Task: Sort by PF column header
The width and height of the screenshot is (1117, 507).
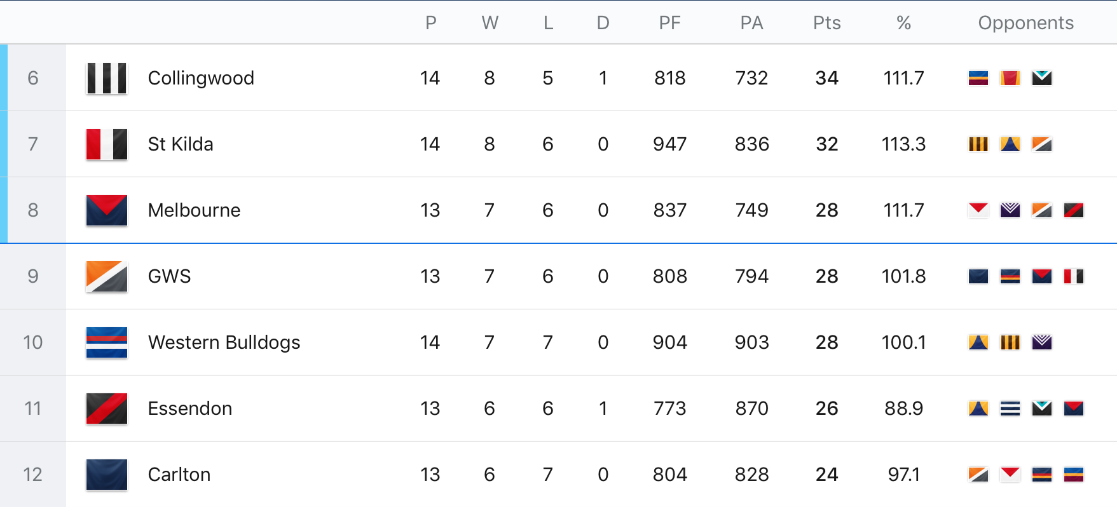Action: click(x=670, y=23)
